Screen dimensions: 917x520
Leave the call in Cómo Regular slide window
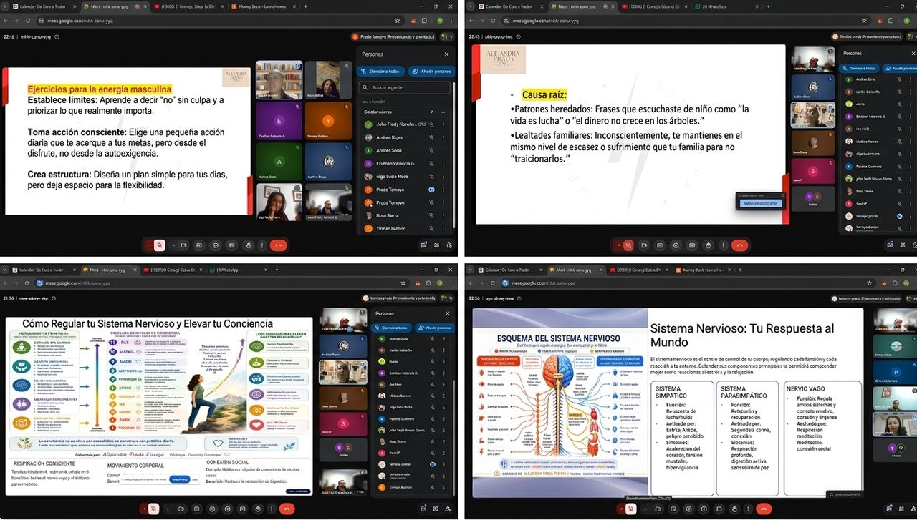click(x=287, y=509)
